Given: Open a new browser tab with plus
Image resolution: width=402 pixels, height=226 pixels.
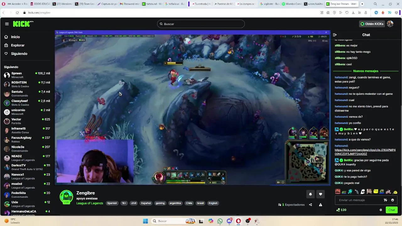Looking at the screenshot, I should (x=362, y=4).
